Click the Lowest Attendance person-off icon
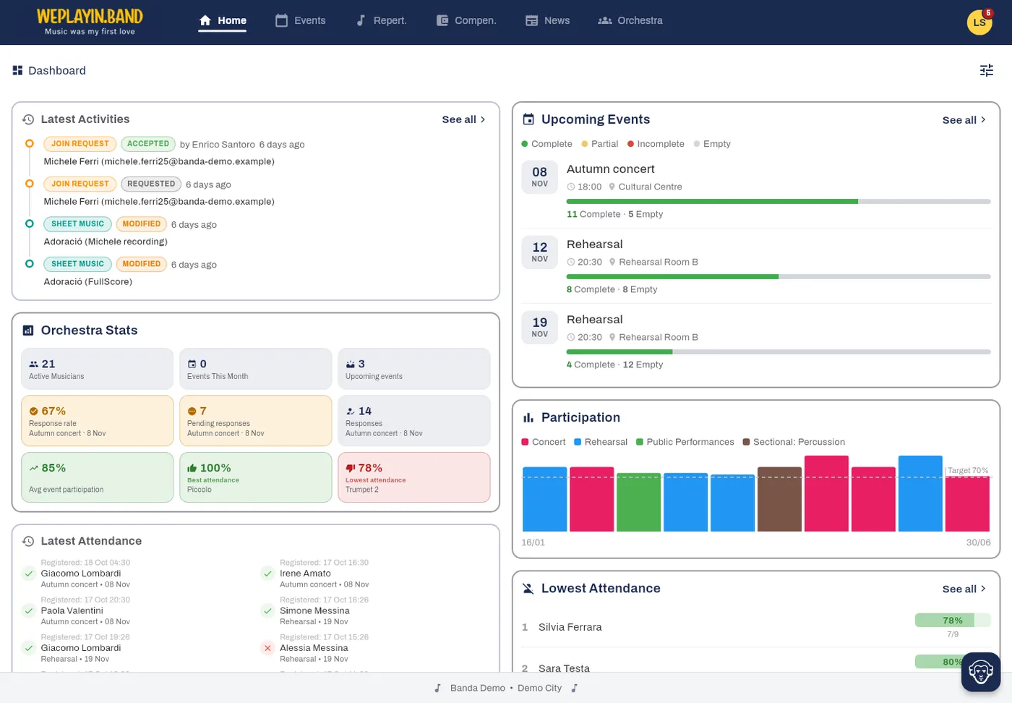Viewport: 1012px width, 703px height. point(528,589)
